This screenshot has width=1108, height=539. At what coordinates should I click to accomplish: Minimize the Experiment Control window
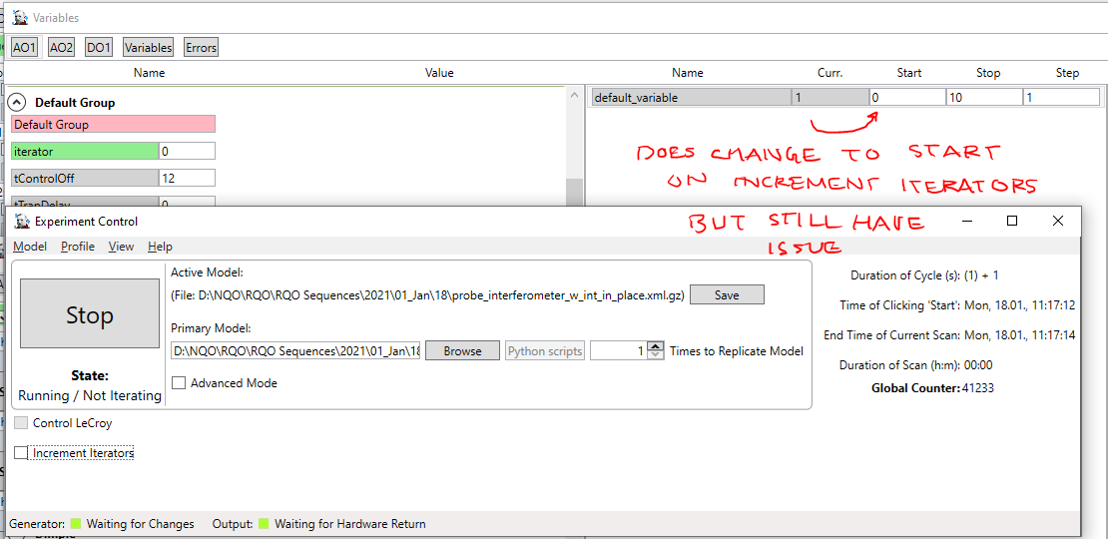coord(966,222)
